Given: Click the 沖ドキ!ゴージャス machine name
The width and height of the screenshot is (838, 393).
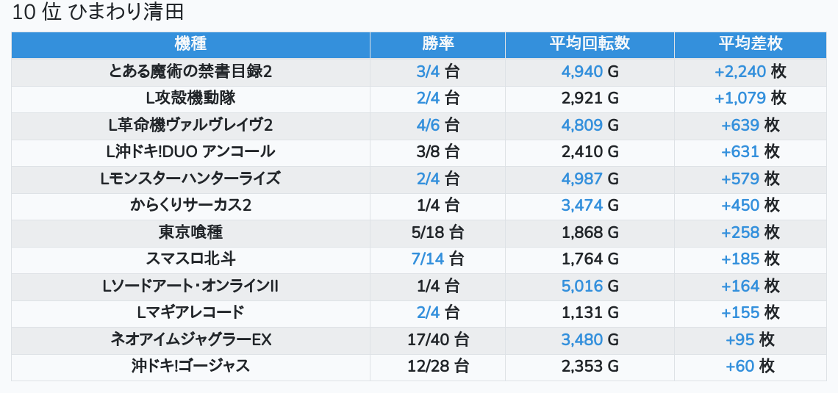Looking at the screenshot, I should coord(190,366).
